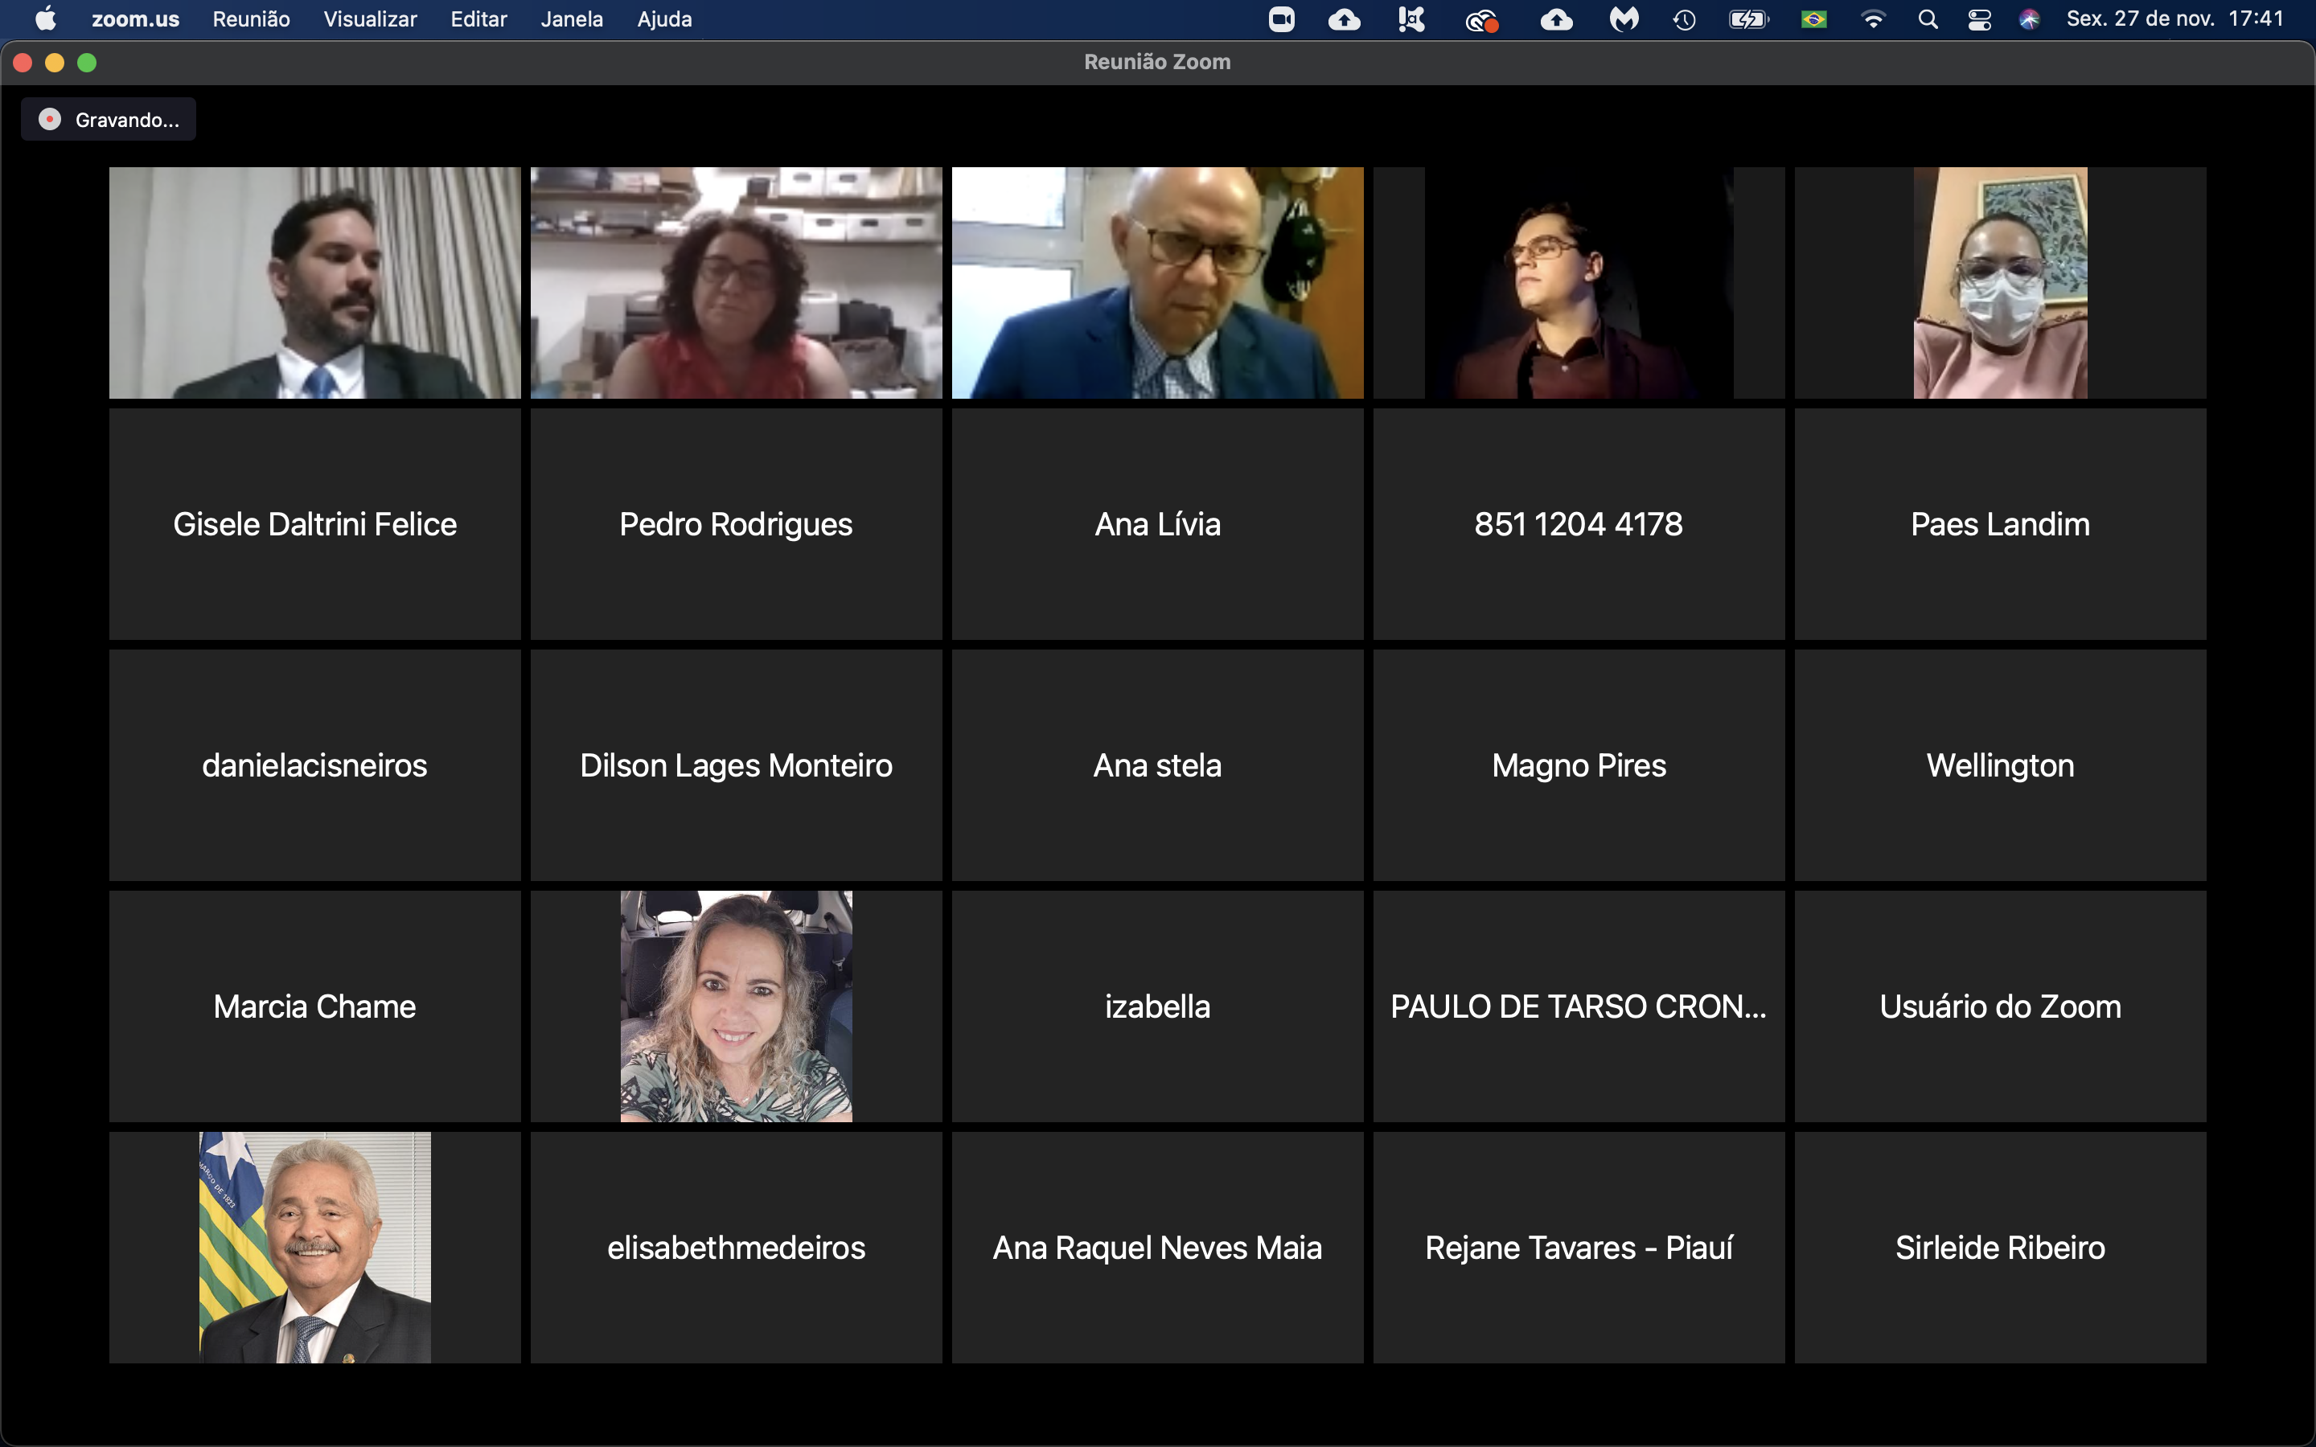The width and height of the screenshot is (2316, 1447).
Task: Select the 851 1204 4178 participant tile
Action: pyautogui.click(x=1579, y=524)
